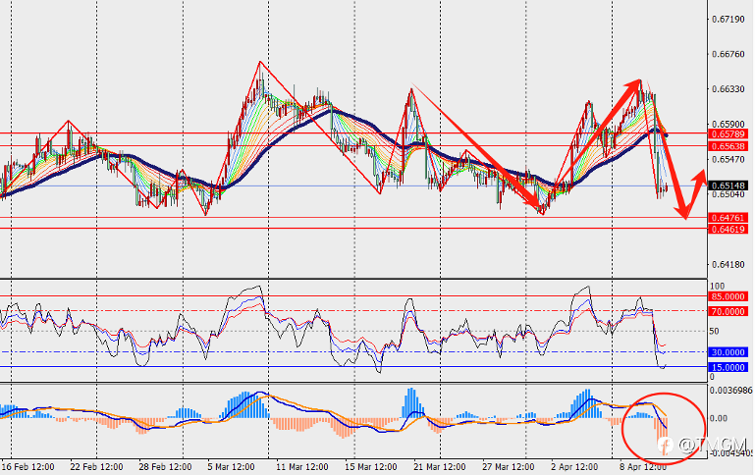This screenshot has width=756, height=476.
Task: Click the MACD 0.00 zero scale value
Action: coord(719,418)
